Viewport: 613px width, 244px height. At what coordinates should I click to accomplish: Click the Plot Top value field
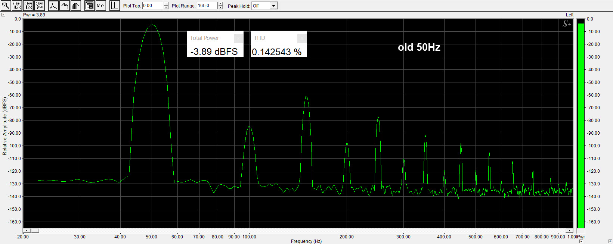(153, 6)
